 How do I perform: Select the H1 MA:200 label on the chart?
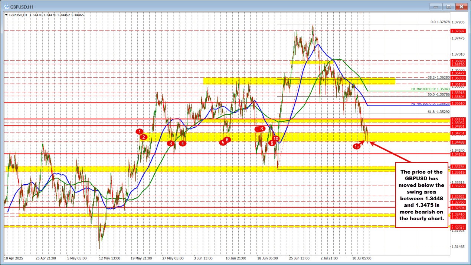[x=430, y=89]
